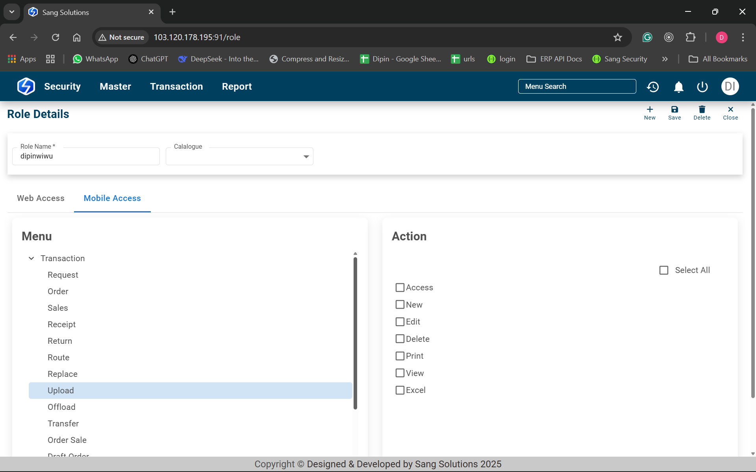Open the Calalogue dropdown

click(x=306, y=157)
